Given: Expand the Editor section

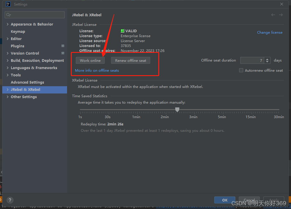Looking at the screenshot, I should click(x=8, y=39).
